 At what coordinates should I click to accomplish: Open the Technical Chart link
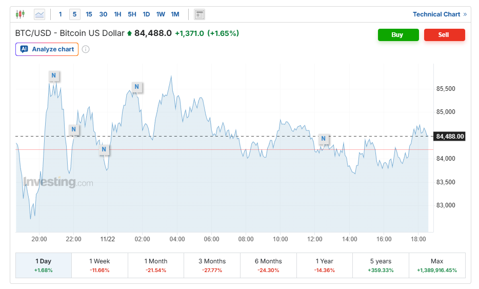440,14
